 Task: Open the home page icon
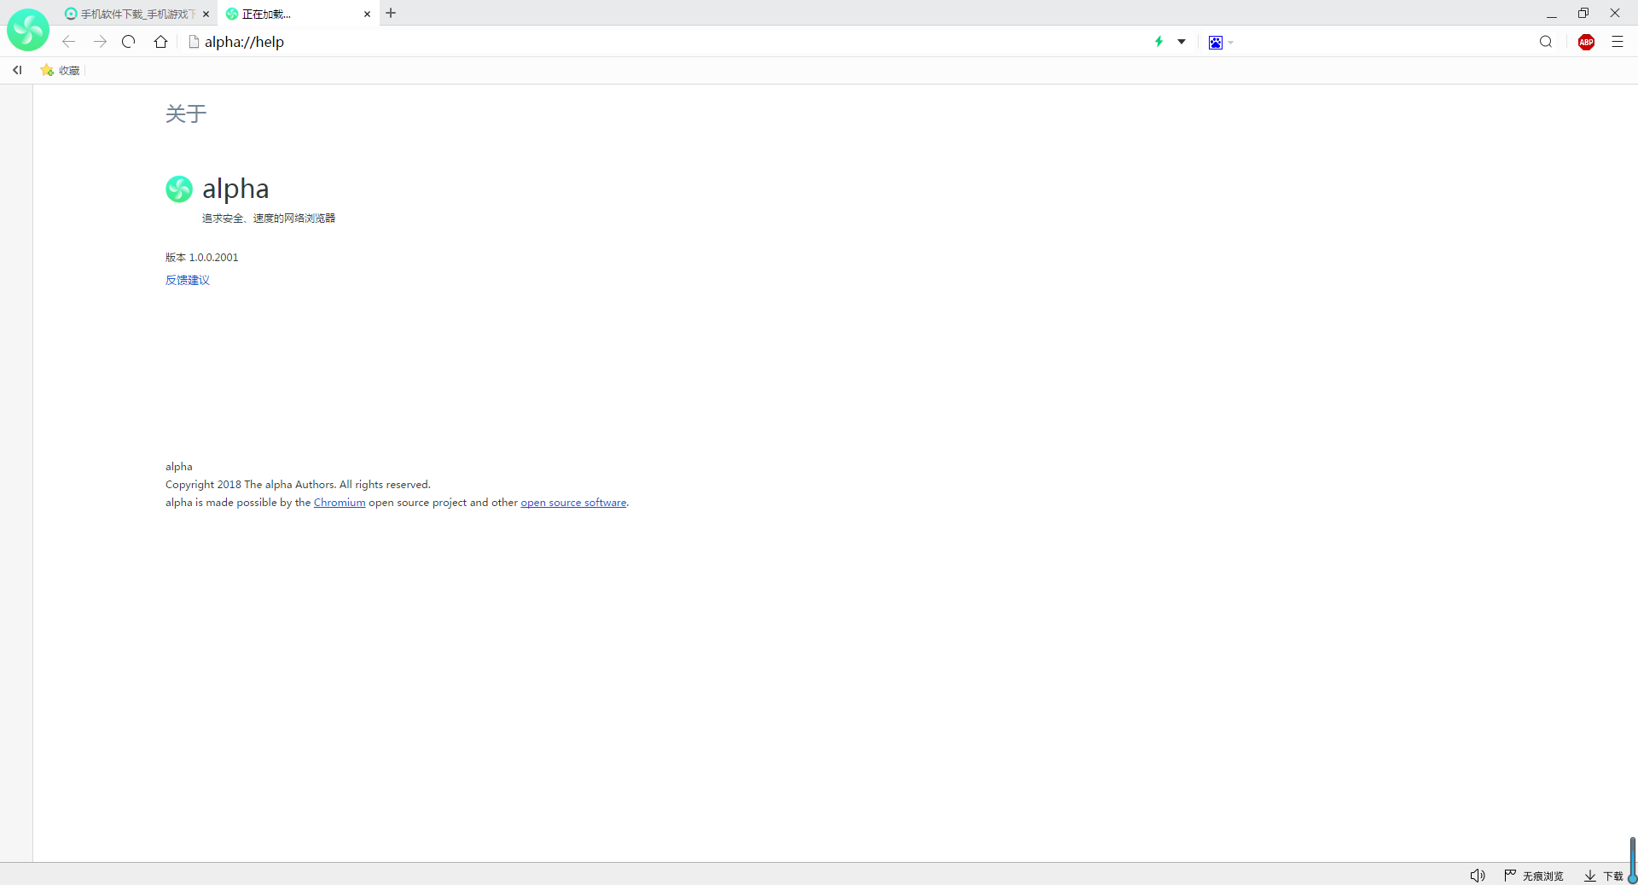tap(160, 42)
